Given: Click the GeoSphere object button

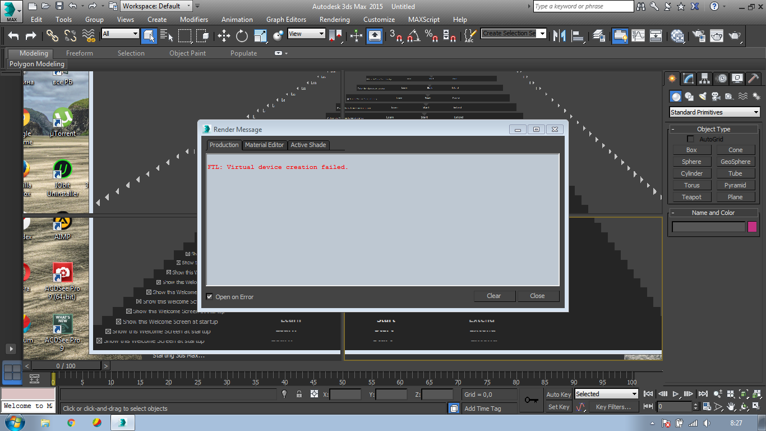Looking at the screenshot, I should click(x=735, y=162).
